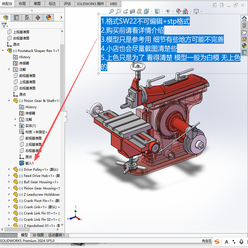Screen dimensions: 248x248
Task: Click the Hide/Show Items eye icon
Action: click(168, 11)
